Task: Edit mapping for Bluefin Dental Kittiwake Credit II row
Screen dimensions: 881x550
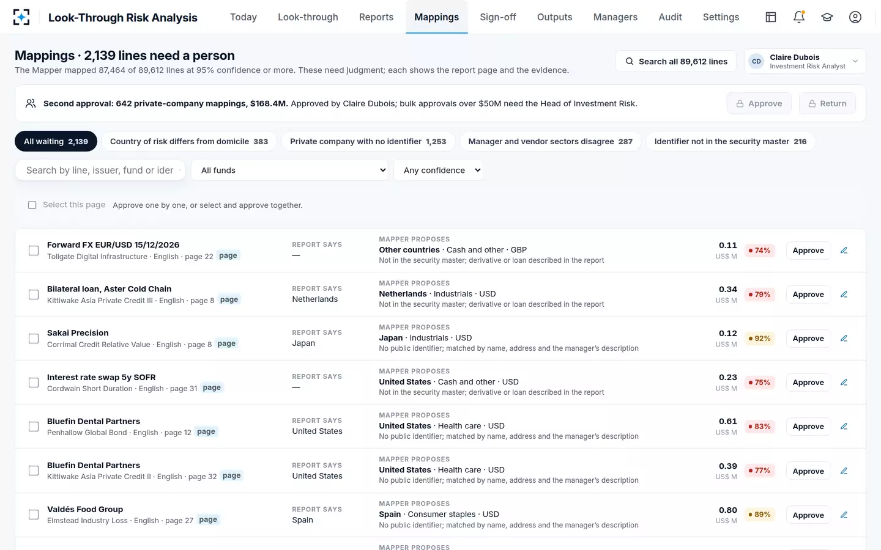Action: point(844,471)
